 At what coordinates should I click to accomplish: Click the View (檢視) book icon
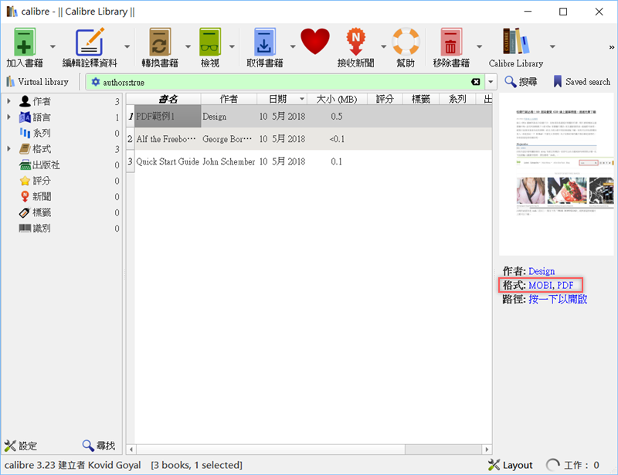pyautogui.click(x=210, y=42)
